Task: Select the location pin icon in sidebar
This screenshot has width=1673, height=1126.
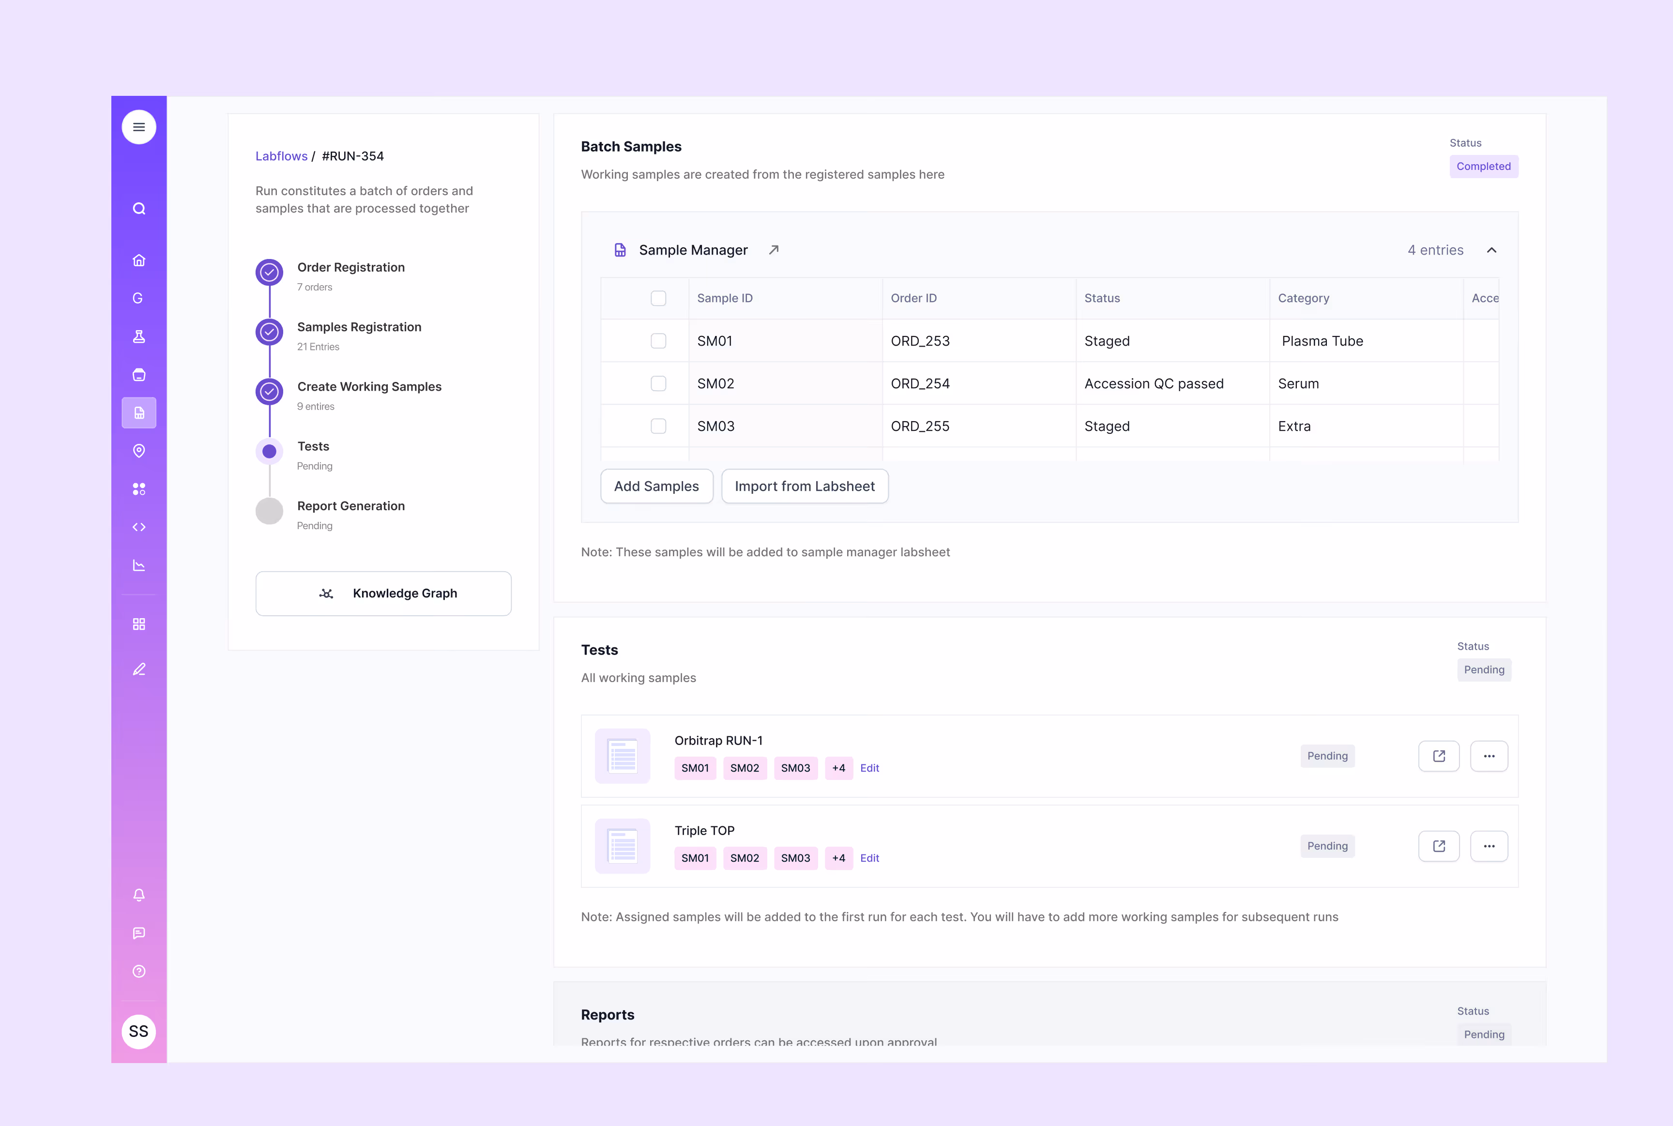Action: [x=138, y=451]
